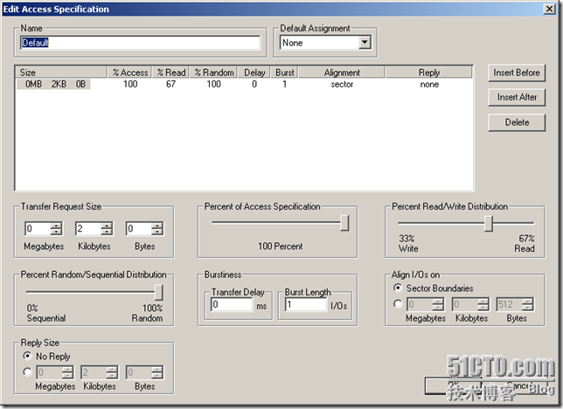
Task: Increase Transfer Request Size Kilobytes with up arrow
Action: click(x=107, y=225)
